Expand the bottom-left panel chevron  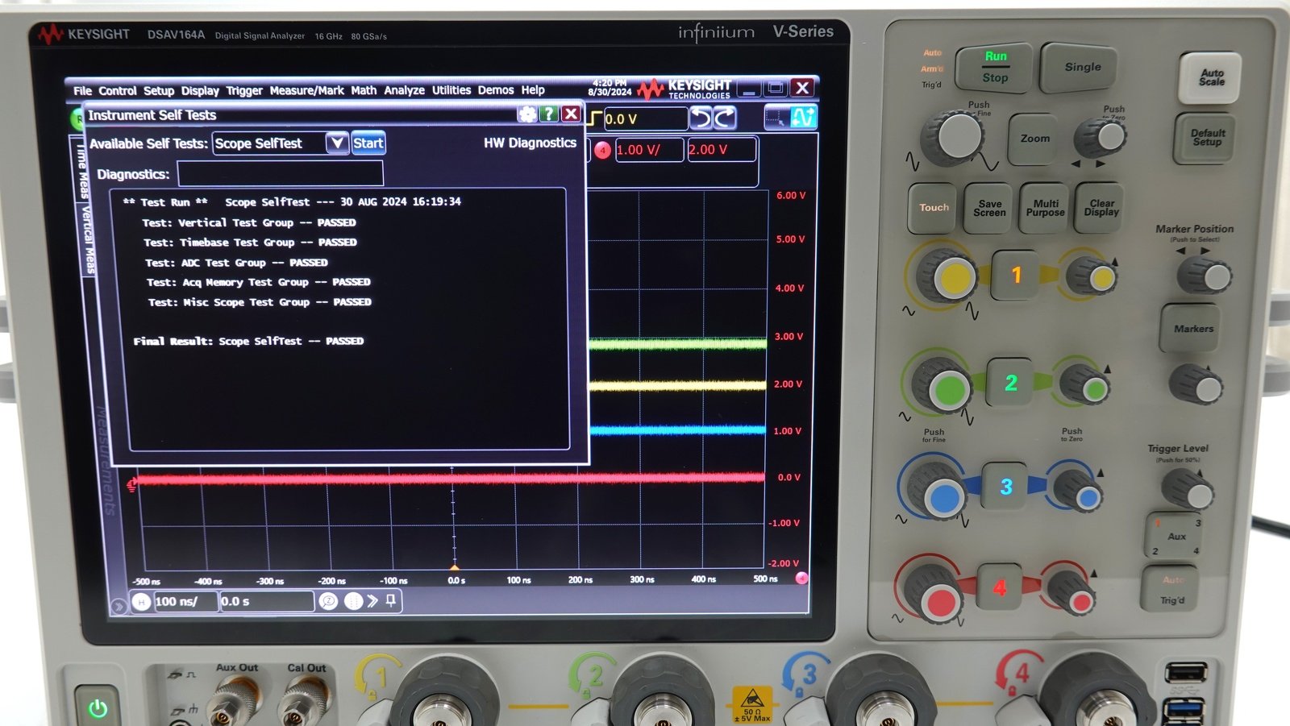pos(119,606)
